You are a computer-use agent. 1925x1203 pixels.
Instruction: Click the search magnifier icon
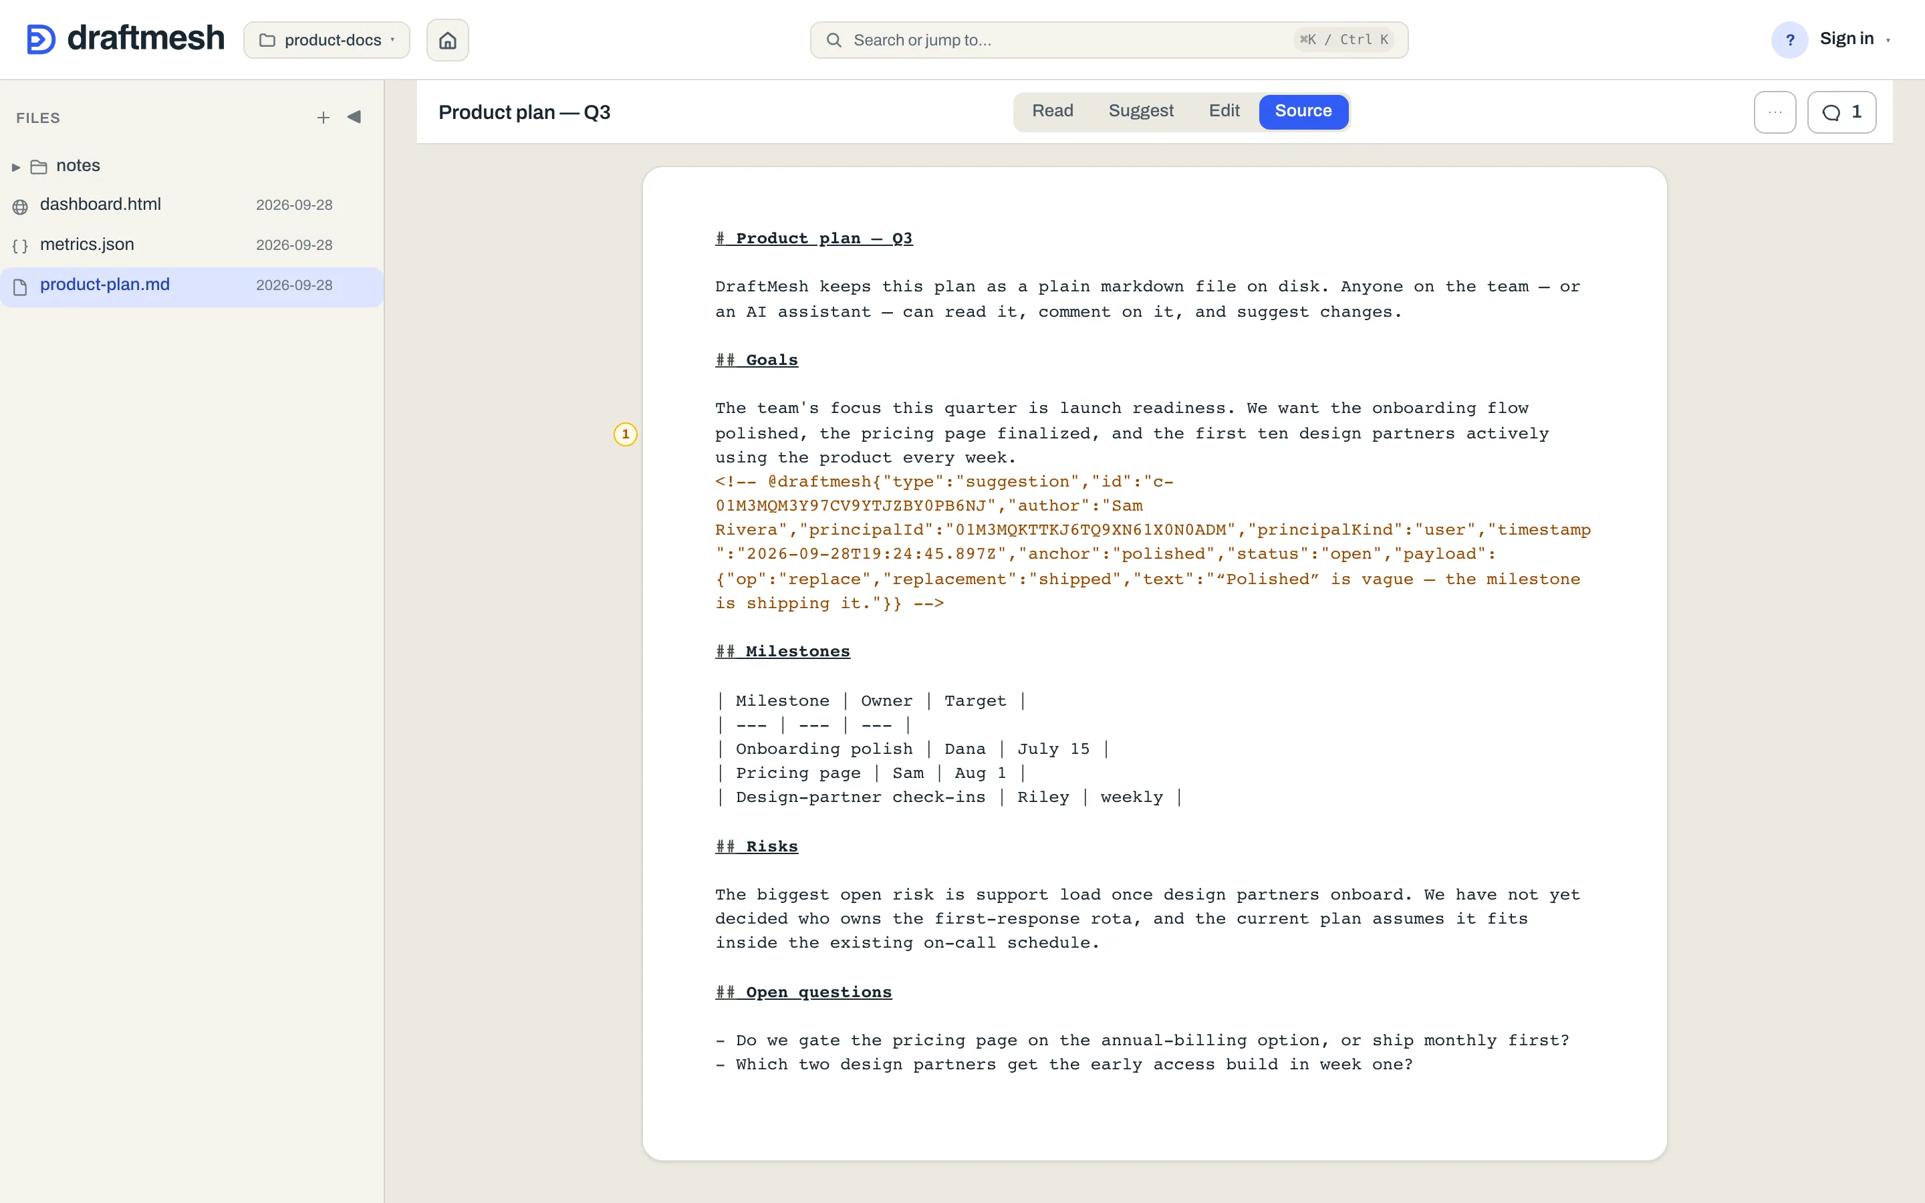833,40
